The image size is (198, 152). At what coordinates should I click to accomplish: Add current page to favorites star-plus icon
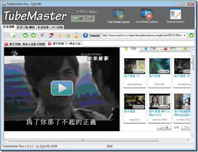coord(68,36)
